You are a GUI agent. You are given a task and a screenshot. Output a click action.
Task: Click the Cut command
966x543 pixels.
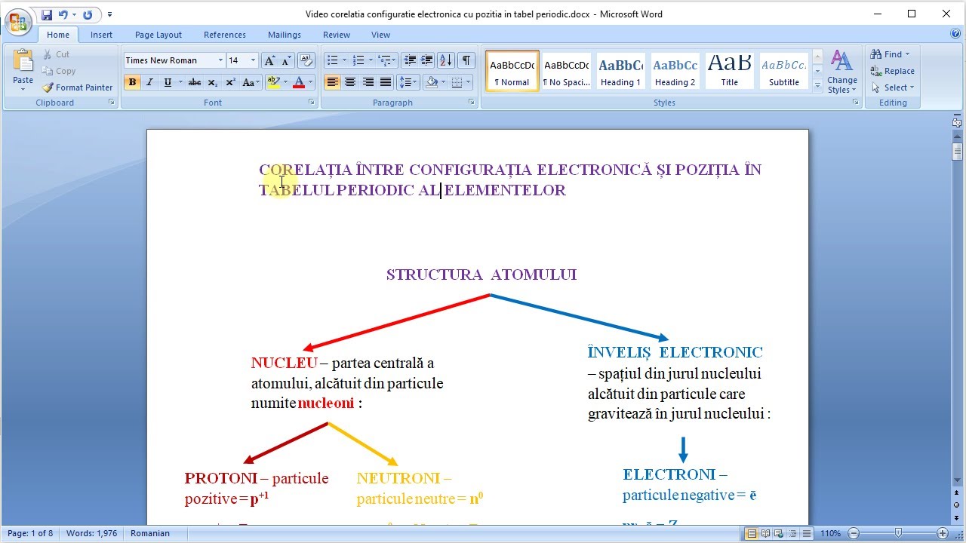pos(56,54)
